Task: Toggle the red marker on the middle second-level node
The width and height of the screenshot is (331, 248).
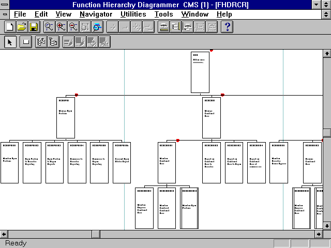Action: point(222,95)
